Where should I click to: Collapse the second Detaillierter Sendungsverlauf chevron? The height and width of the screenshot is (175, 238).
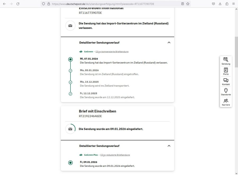(169, 146)
